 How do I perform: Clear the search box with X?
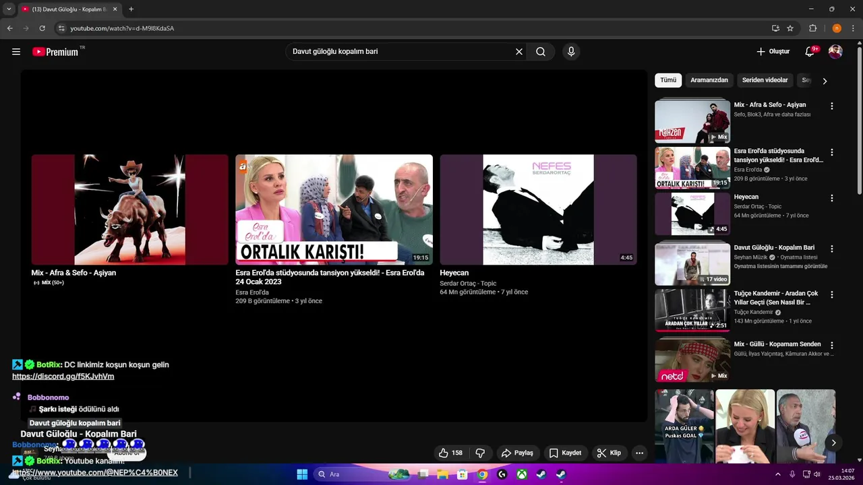point(519,52)
